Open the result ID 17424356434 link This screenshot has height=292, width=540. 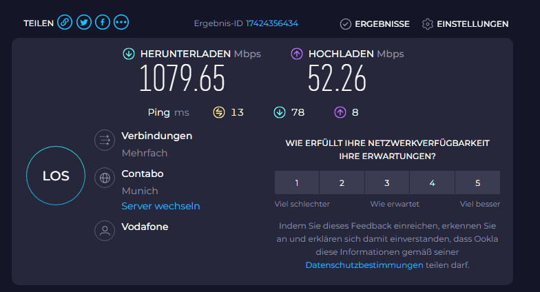point(271,23)
